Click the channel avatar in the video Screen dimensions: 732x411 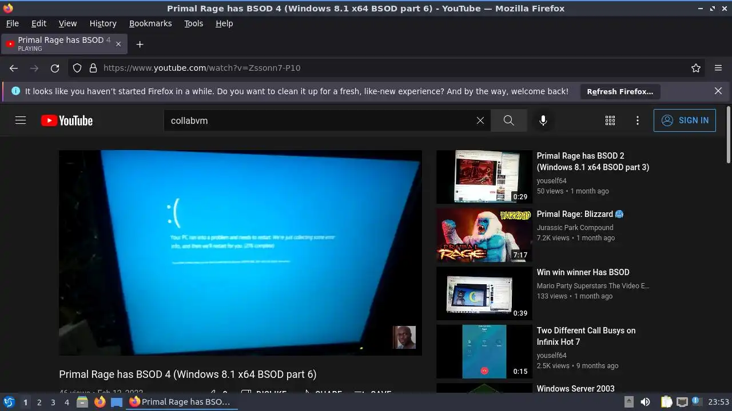tap(404, 337)
